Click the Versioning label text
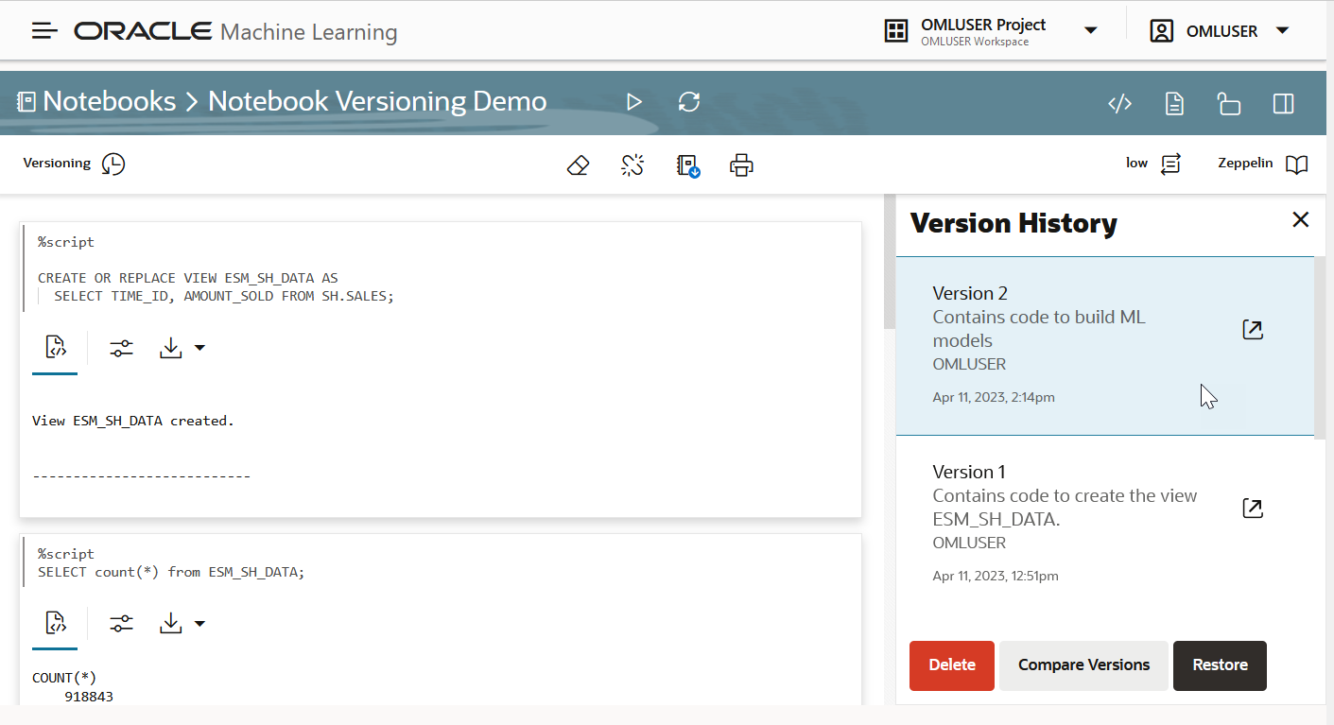The height and width of the screenshot is (725, 1334). 57,163
